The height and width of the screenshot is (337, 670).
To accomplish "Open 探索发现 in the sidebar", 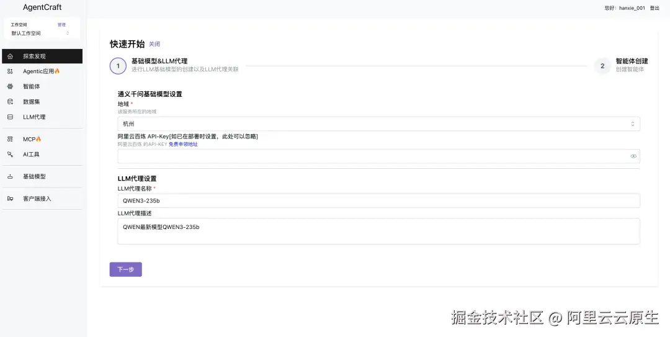I will [42, 56].
